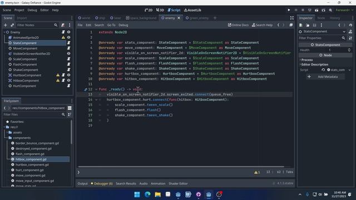Viewport: 356px width, 200px height.
Task: Toggle FileSystem split mode icon
Action: 70,108
